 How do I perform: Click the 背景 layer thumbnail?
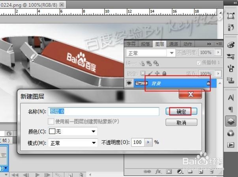[x=141, y=83]
